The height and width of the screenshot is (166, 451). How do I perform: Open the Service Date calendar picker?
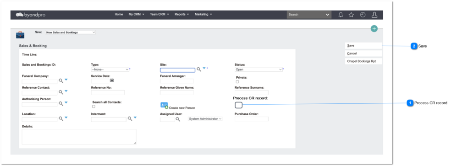[x=112, y=80]
